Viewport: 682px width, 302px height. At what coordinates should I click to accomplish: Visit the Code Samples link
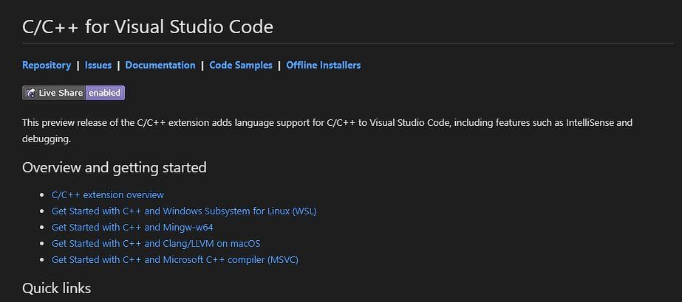pos(241,65)
